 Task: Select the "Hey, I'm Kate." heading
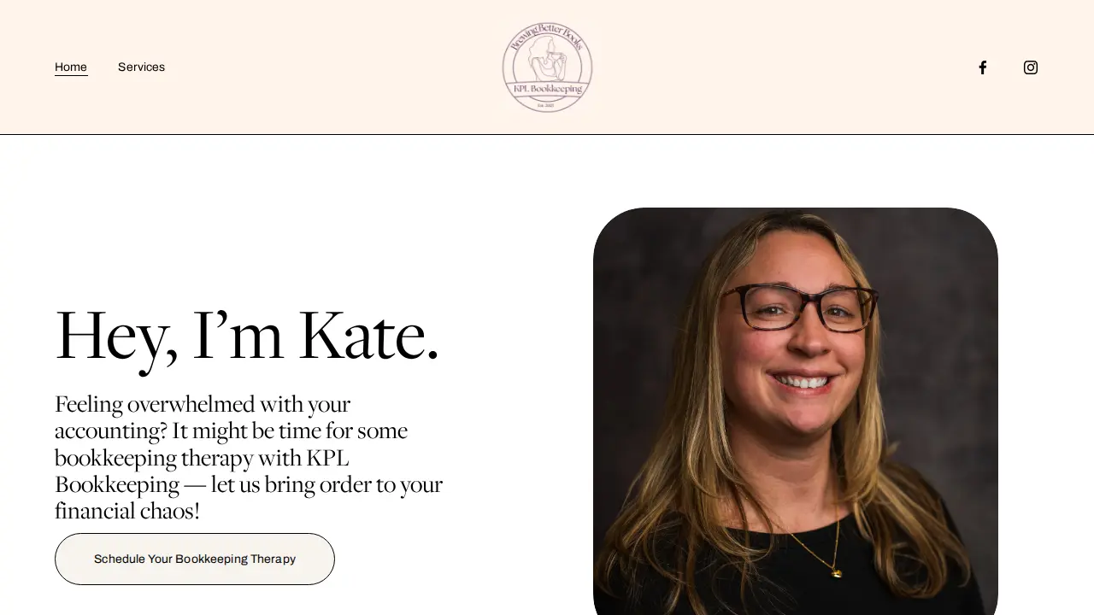[x=247, y=337]
